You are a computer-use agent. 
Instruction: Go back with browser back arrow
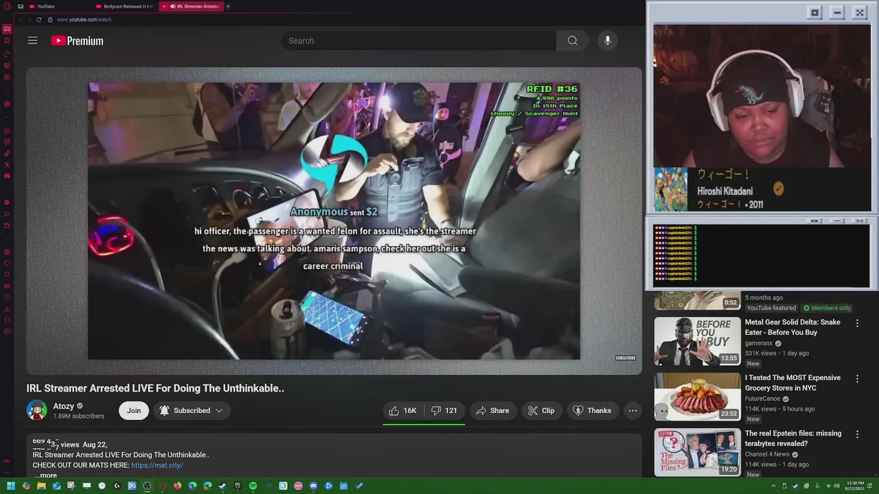21,19
